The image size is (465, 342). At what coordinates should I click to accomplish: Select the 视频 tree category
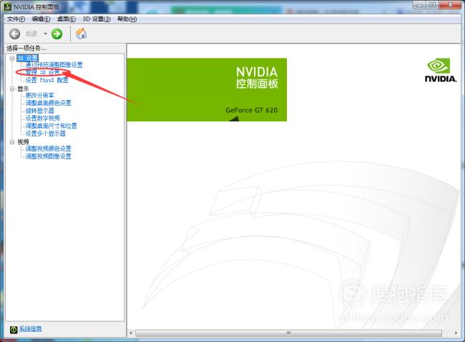click(23, 142)
